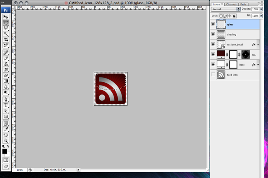268x178 pixels.
Task: Click fx icon on base layer
Action: click(254, 65)
